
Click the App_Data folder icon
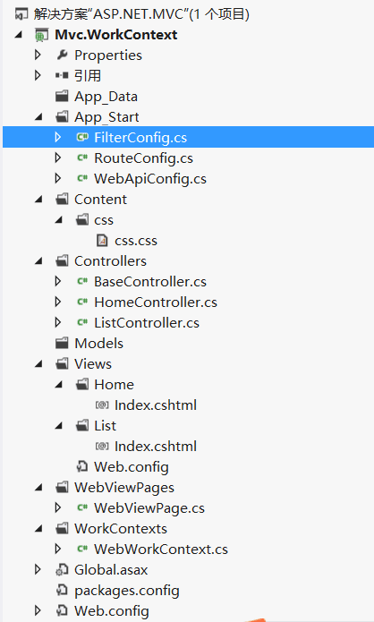62,96
